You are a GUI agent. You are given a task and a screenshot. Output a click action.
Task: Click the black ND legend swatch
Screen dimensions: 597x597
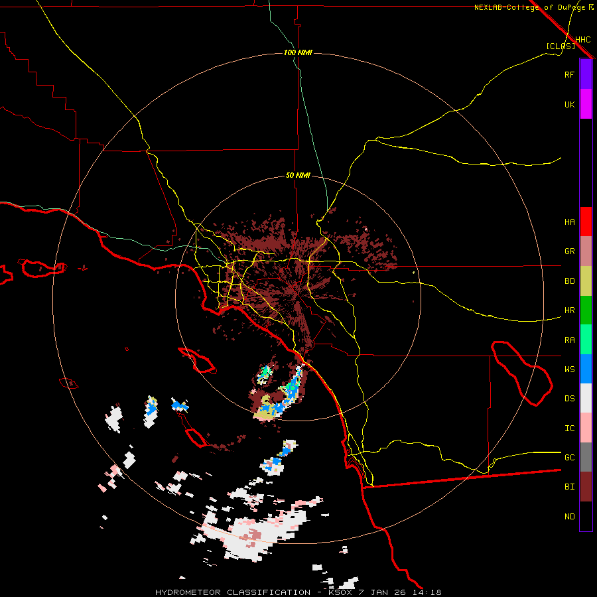[x=586, y=516]
